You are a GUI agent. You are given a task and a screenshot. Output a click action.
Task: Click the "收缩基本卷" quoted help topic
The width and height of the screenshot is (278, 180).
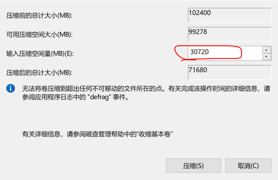155,134
